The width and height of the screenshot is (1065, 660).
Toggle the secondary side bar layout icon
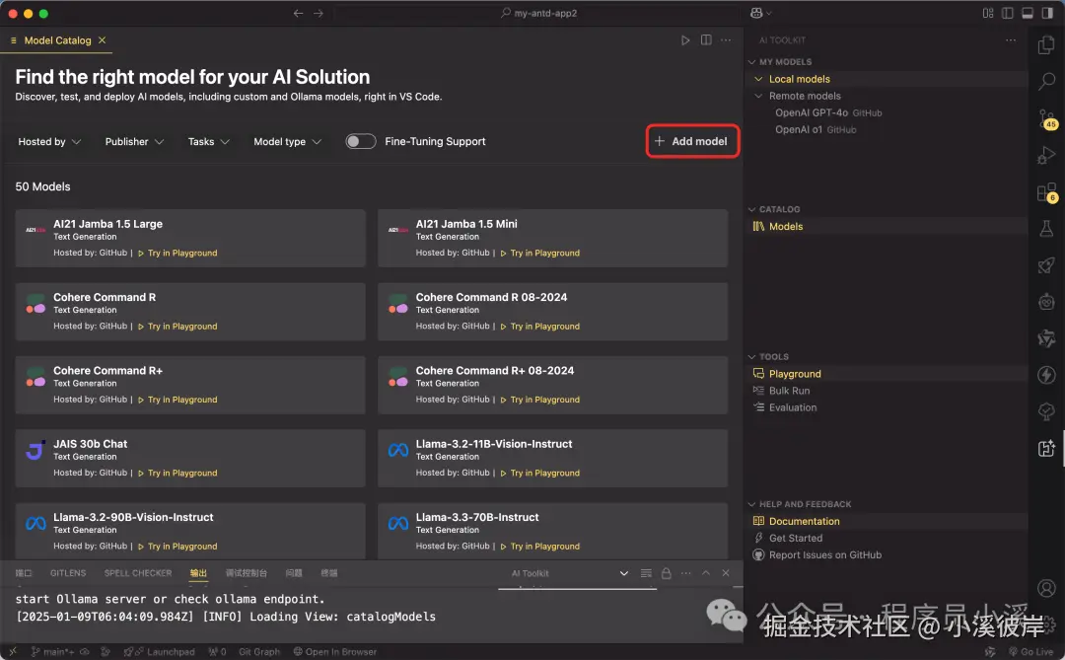tap(1047, 13)
